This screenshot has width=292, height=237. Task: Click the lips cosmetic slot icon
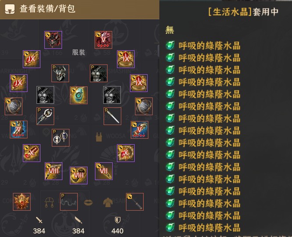[88, 202]
